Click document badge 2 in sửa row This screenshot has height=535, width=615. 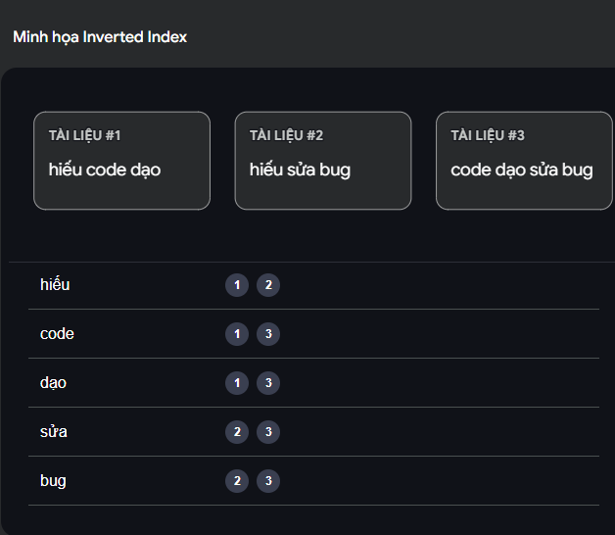237,432
